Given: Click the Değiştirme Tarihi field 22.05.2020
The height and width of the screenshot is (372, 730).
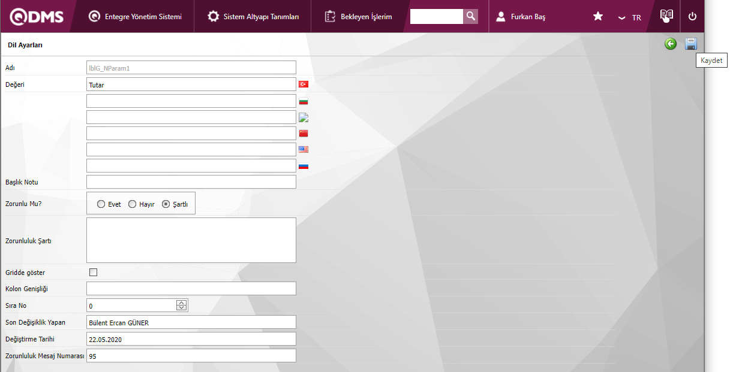Looking at the screenshot, I should 191,339.
